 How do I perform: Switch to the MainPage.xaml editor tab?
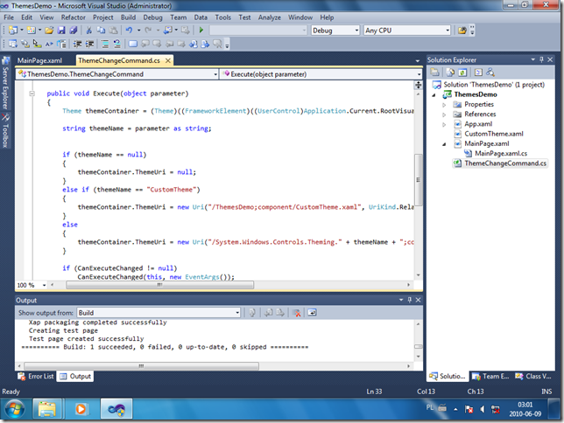coord(39,60)
